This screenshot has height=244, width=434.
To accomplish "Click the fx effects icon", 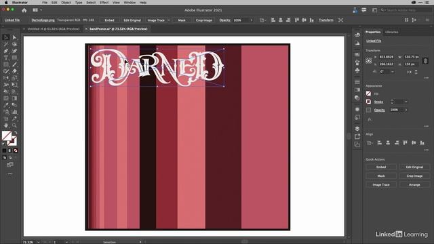I will point(370,119).
